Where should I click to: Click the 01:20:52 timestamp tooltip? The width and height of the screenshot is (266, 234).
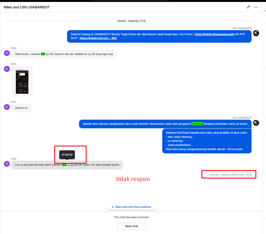[67, 155]
